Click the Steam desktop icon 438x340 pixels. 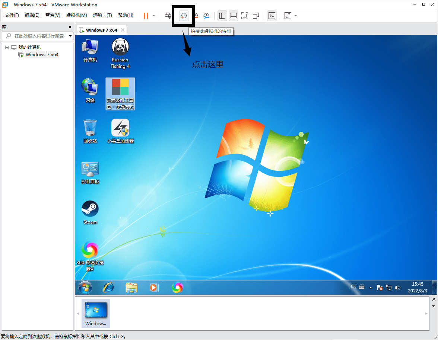click(90, 212)
